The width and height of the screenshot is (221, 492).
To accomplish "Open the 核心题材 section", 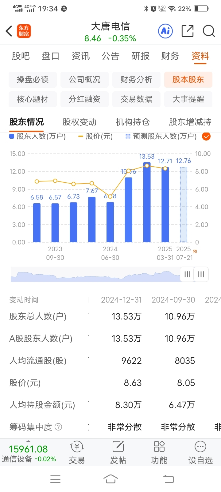I will pyautogui.click(x=33, y=99).
